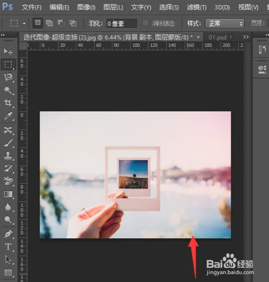Select the Pen tool
Image resolution: width=269 pixels, height=282 pixels.
point(8,234)
